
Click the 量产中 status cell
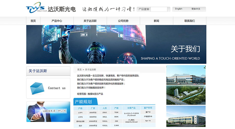(x=148, y=112)
